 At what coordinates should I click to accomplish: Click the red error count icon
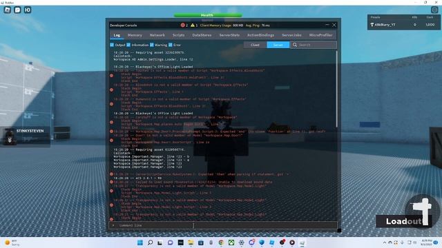182,25
